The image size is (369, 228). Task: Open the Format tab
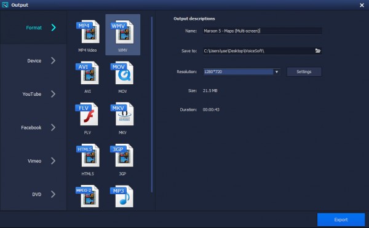click(33, 28)
